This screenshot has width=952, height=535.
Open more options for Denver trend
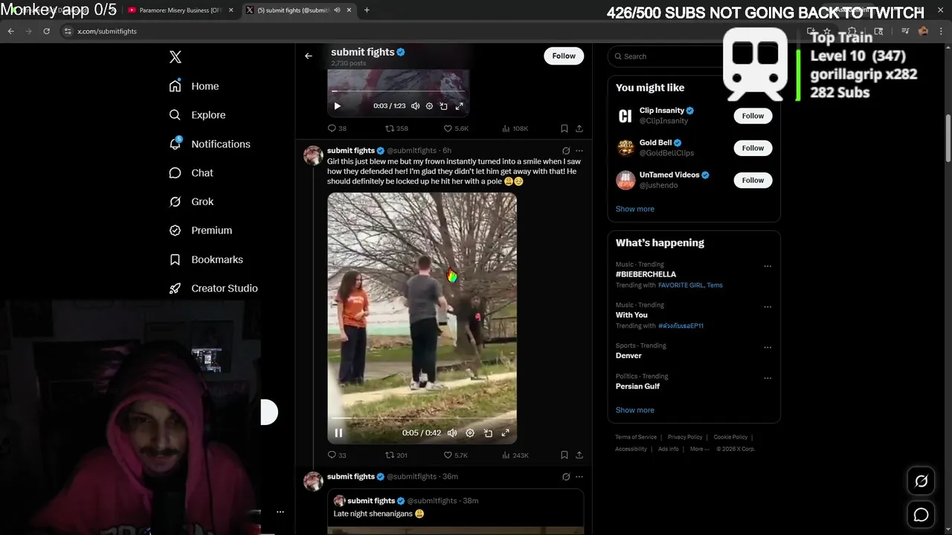[768, 347]
